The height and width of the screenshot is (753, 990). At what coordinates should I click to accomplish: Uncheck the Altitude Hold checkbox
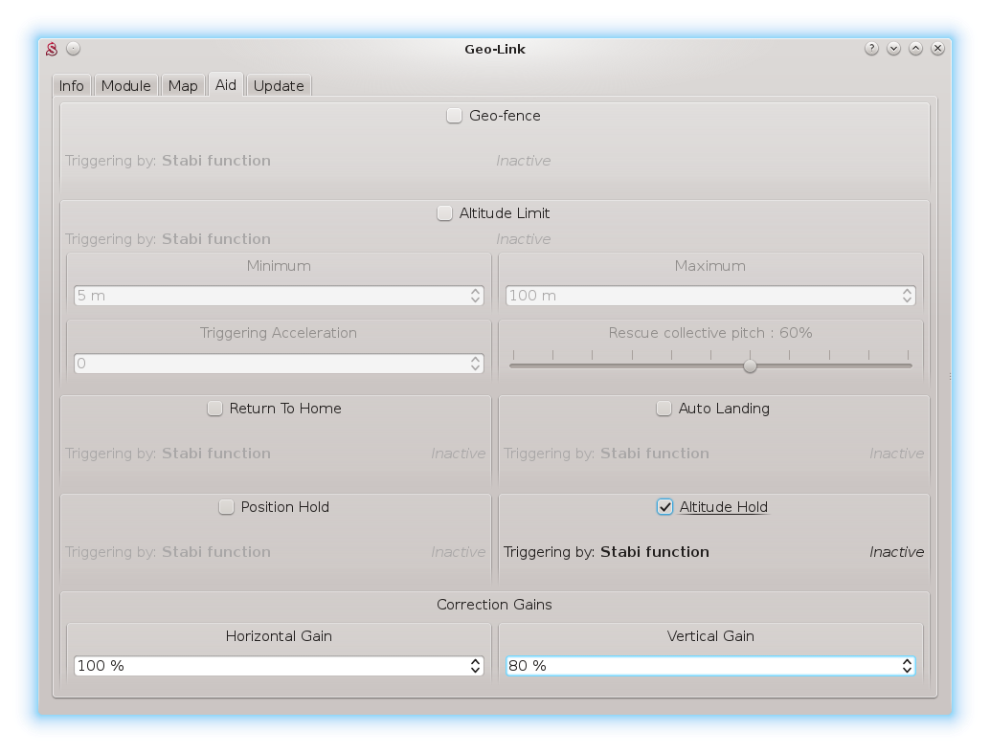tap(665, 507)
